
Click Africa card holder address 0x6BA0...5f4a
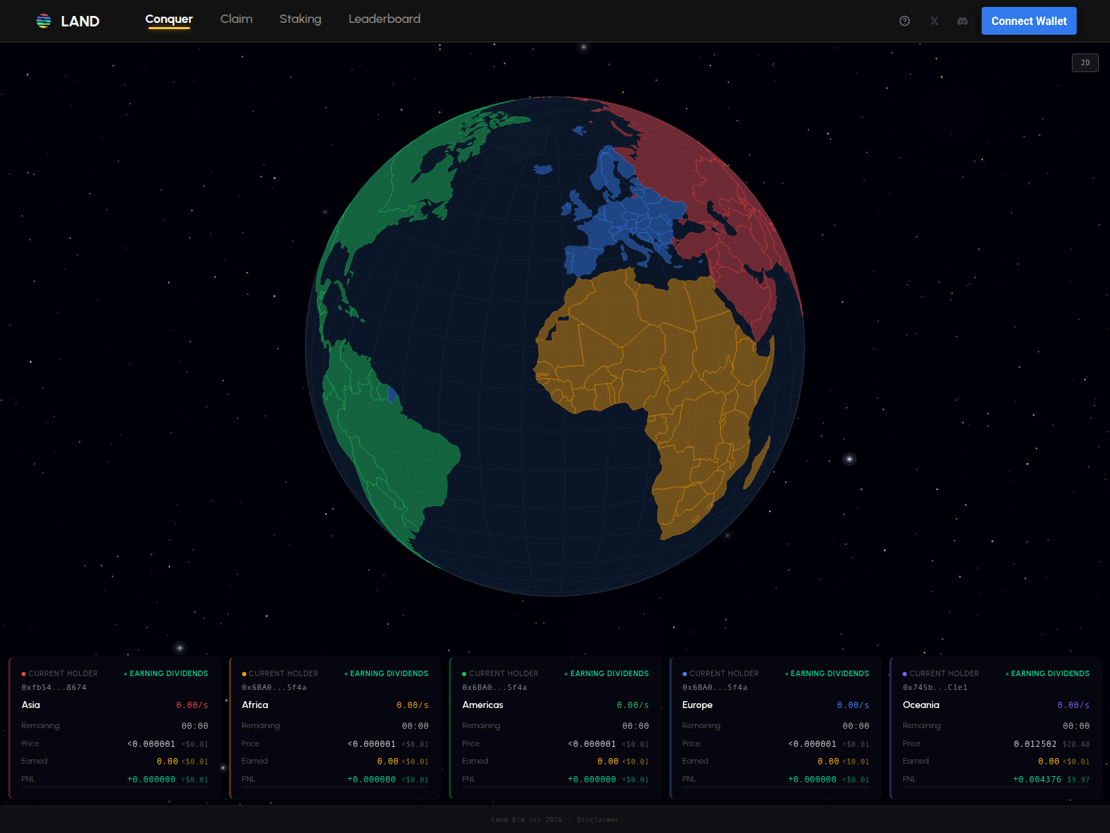[274, 687]
